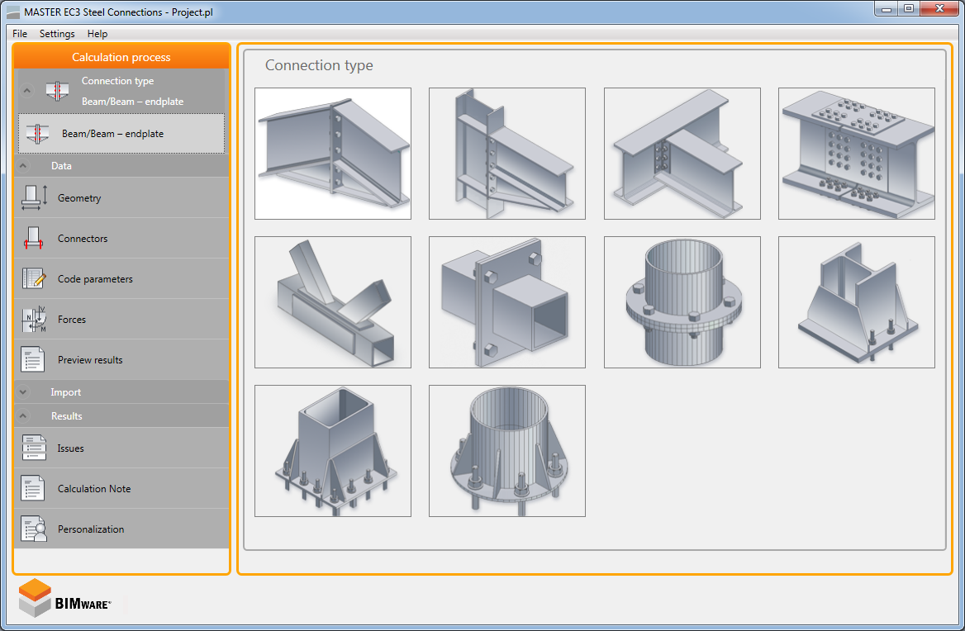
Task: Open the Calculation Note icon
Action: (34, 489)
